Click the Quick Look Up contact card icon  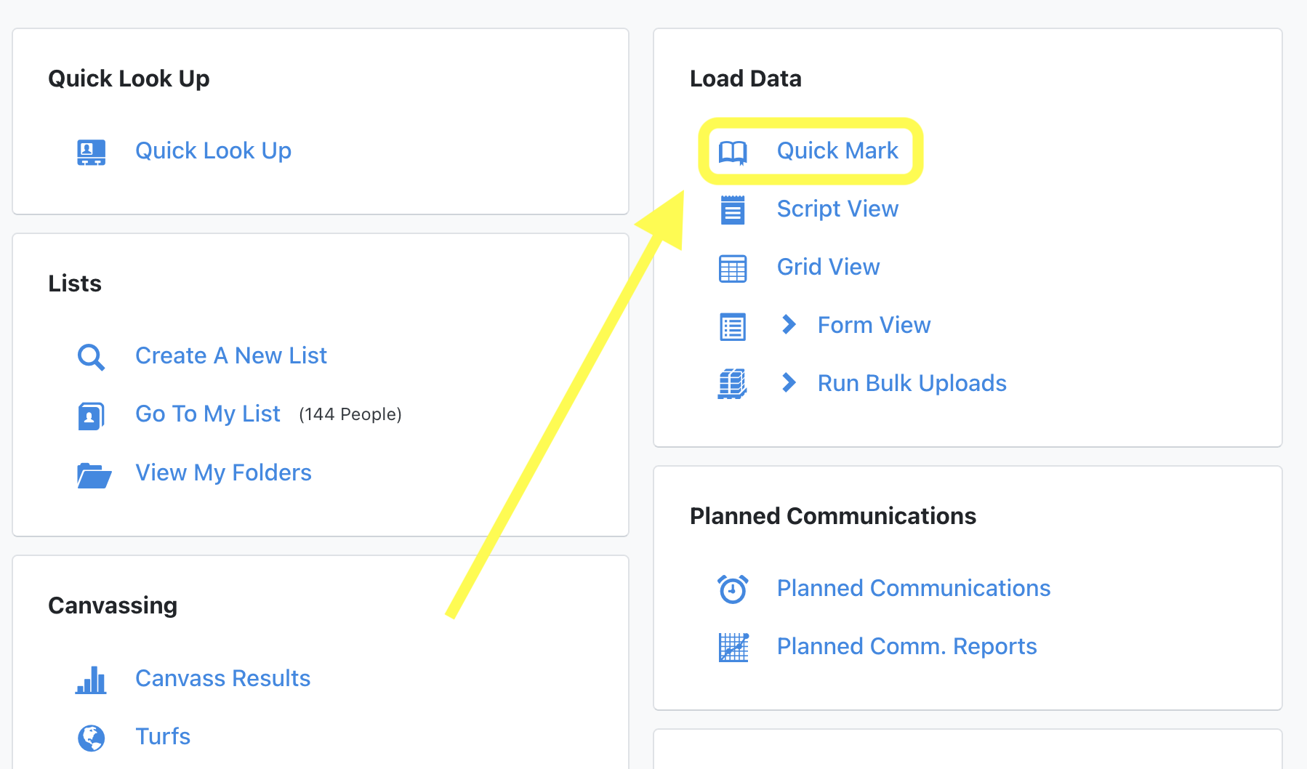pyautogui.click(x=91, y=152)
